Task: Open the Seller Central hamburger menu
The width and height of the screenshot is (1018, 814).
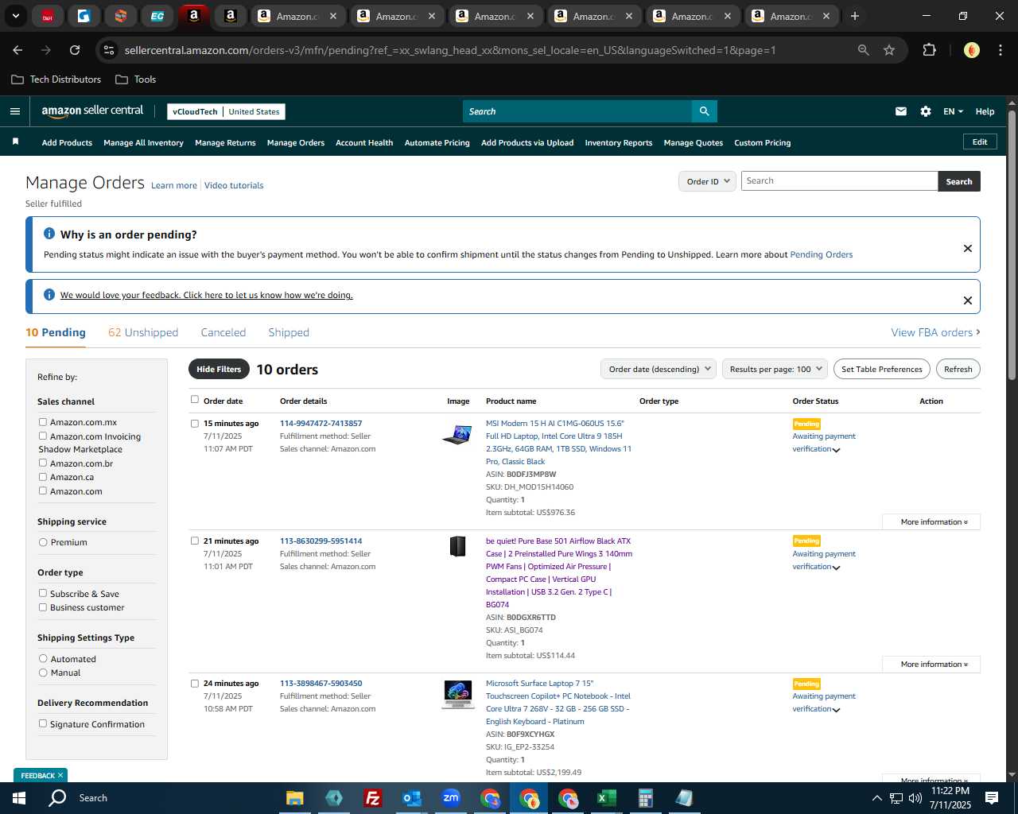Action: coord(14,111)
